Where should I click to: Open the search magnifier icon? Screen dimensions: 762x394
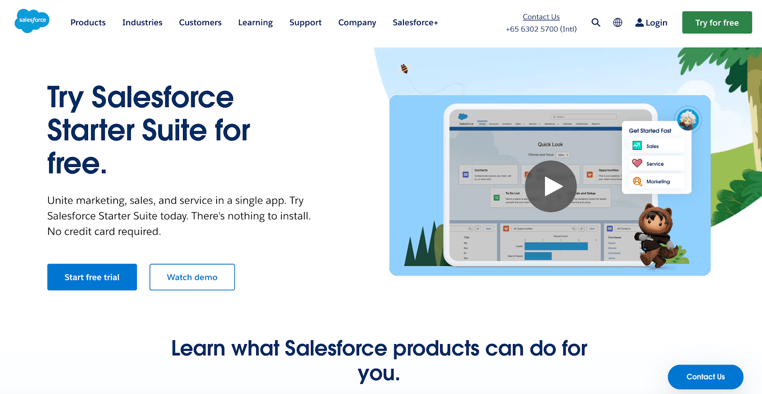tap(596, 22)
